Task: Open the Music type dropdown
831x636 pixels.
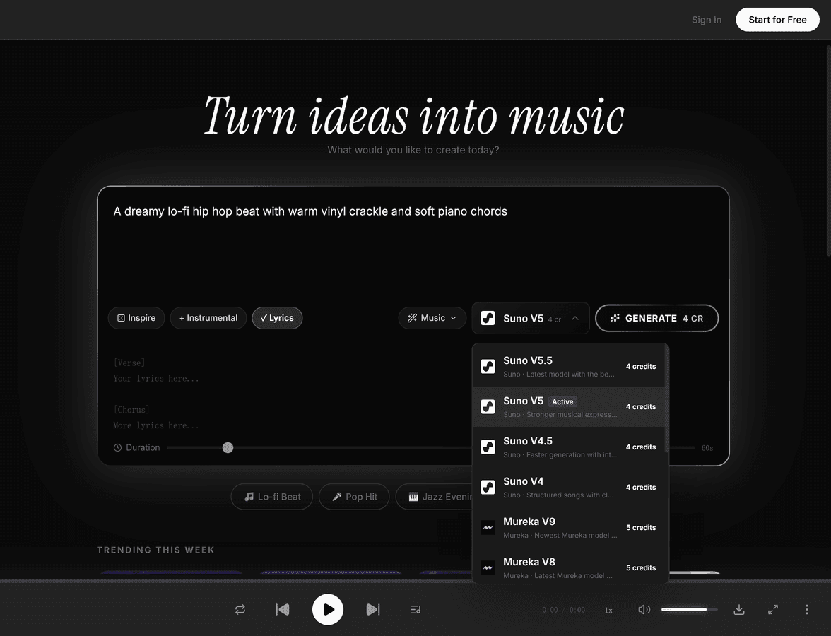Action: pos(432,318)
